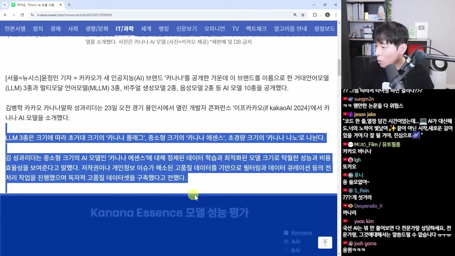
Task: Open the 사회 news section
Action: (x=73, y=29)
